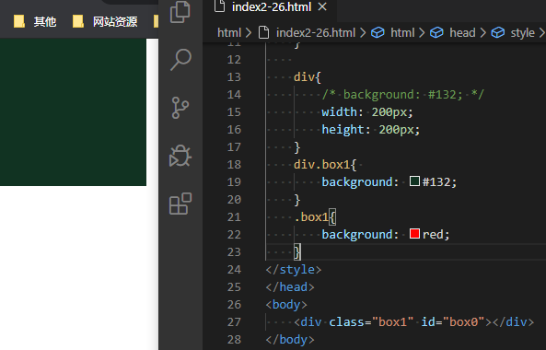Image resolution: width=546 pixels, height=350 pixels.
Task: Click the opening <body> tag
Action: point(286,305)
